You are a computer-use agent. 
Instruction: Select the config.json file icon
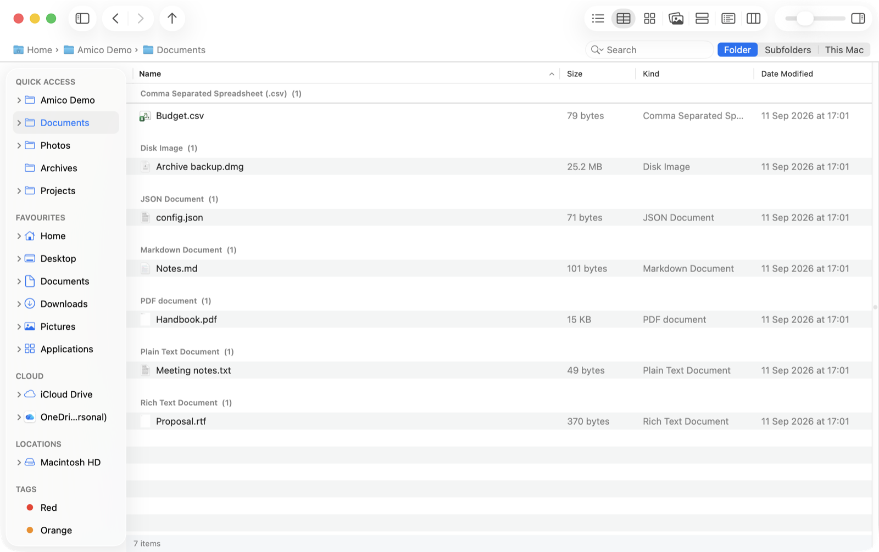pos(145,218)
